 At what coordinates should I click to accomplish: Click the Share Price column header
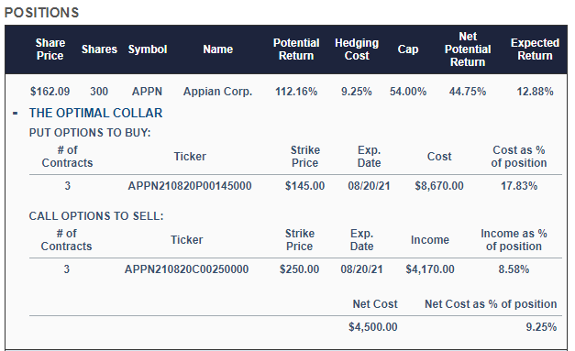click(x=50, y=49)
